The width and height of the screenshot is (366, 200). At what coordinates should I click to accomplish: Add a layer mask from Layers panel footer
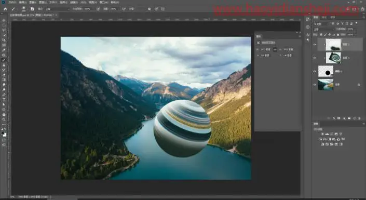coord(339,118)
